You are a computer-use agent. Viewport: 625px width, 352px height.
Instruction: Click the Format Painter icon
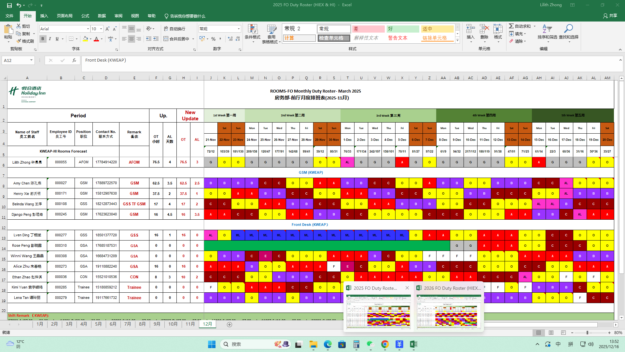[19, 41]
